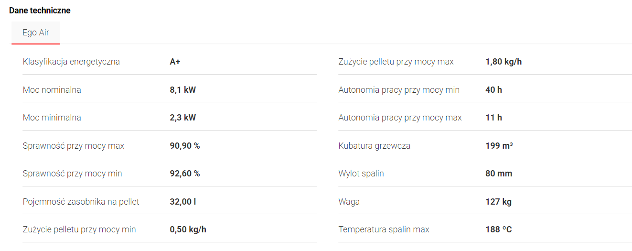This screenshot has height=251, width=632.
Task: Click the Kubatura grzewcza label
Action: [x=374, y=146]
